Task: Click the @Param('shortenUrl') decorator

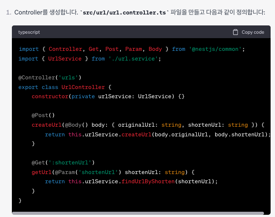Action: tap(88, 172)
